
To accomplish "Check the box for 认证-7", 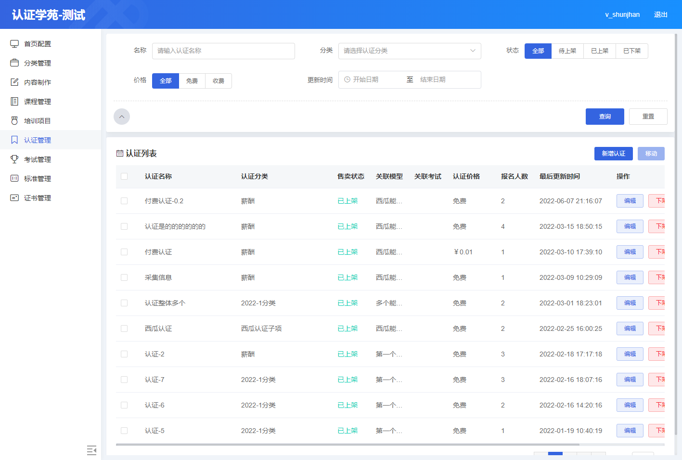I will [124, 380].
